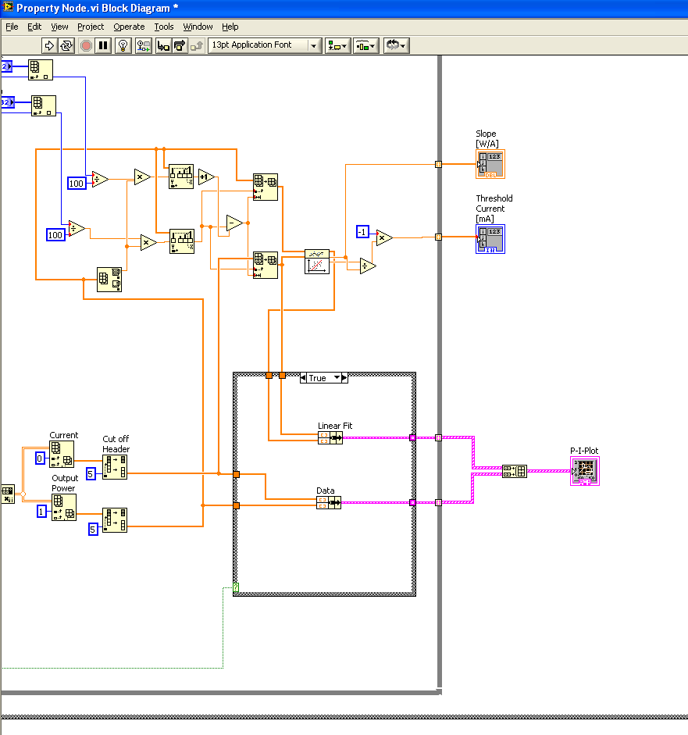This screenshot has width=688, height=735.
Task: Open the Distribute Objects dropdown
Action: (365, 45)
